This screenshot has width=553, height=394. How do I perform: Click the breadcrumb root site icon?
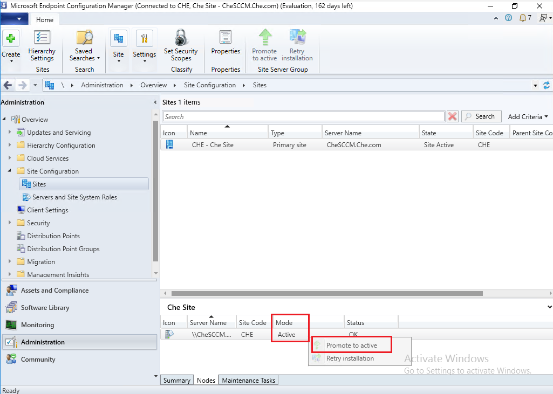[x=50, y=85]
